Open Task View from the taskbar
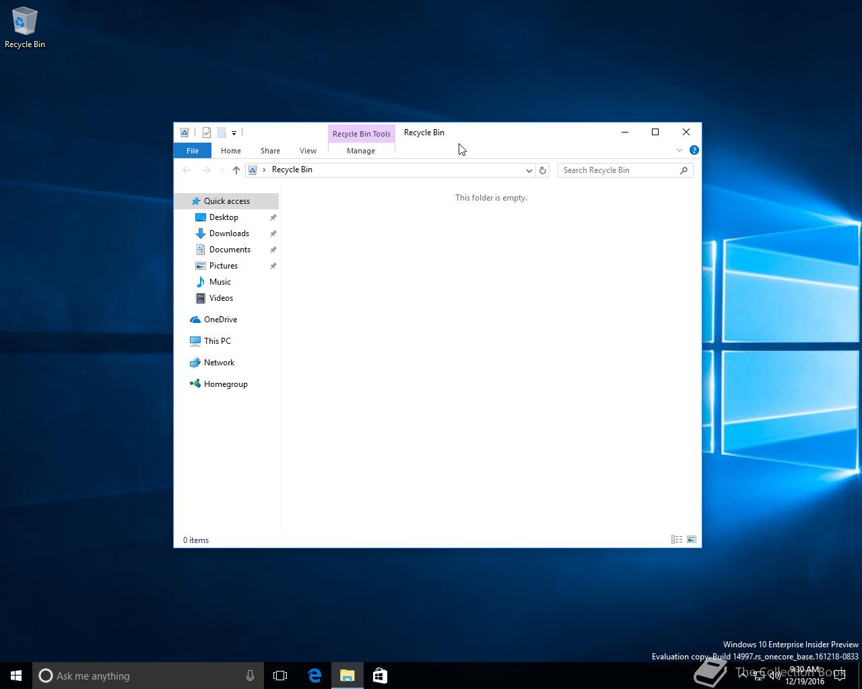The width and height of the screenshot is (862, 689). (280, 676)
